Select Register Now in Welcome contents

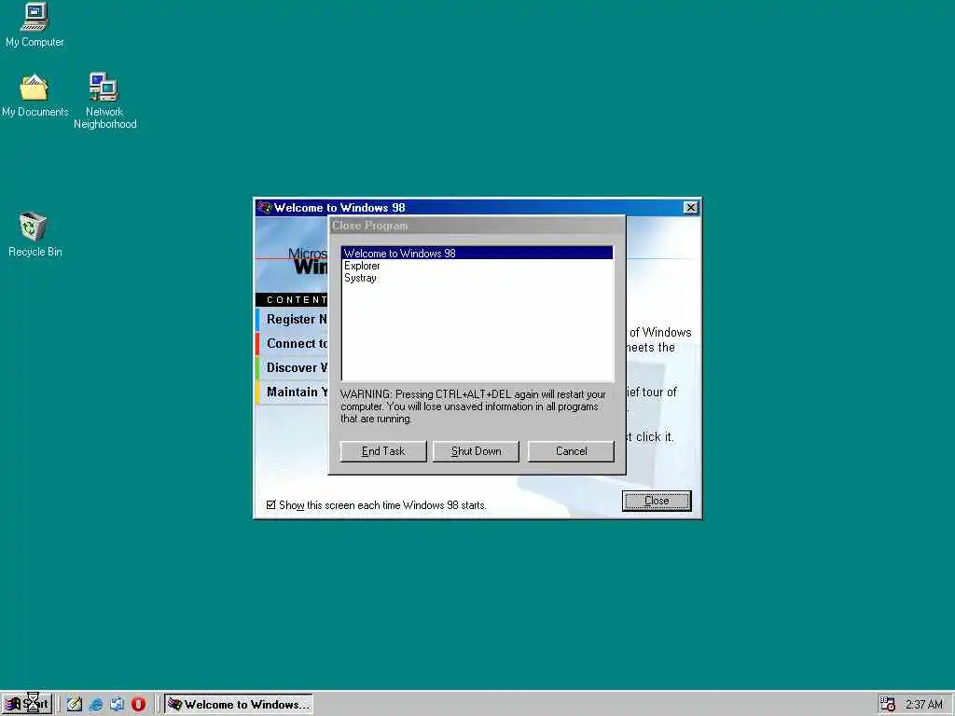coord(292,319)
